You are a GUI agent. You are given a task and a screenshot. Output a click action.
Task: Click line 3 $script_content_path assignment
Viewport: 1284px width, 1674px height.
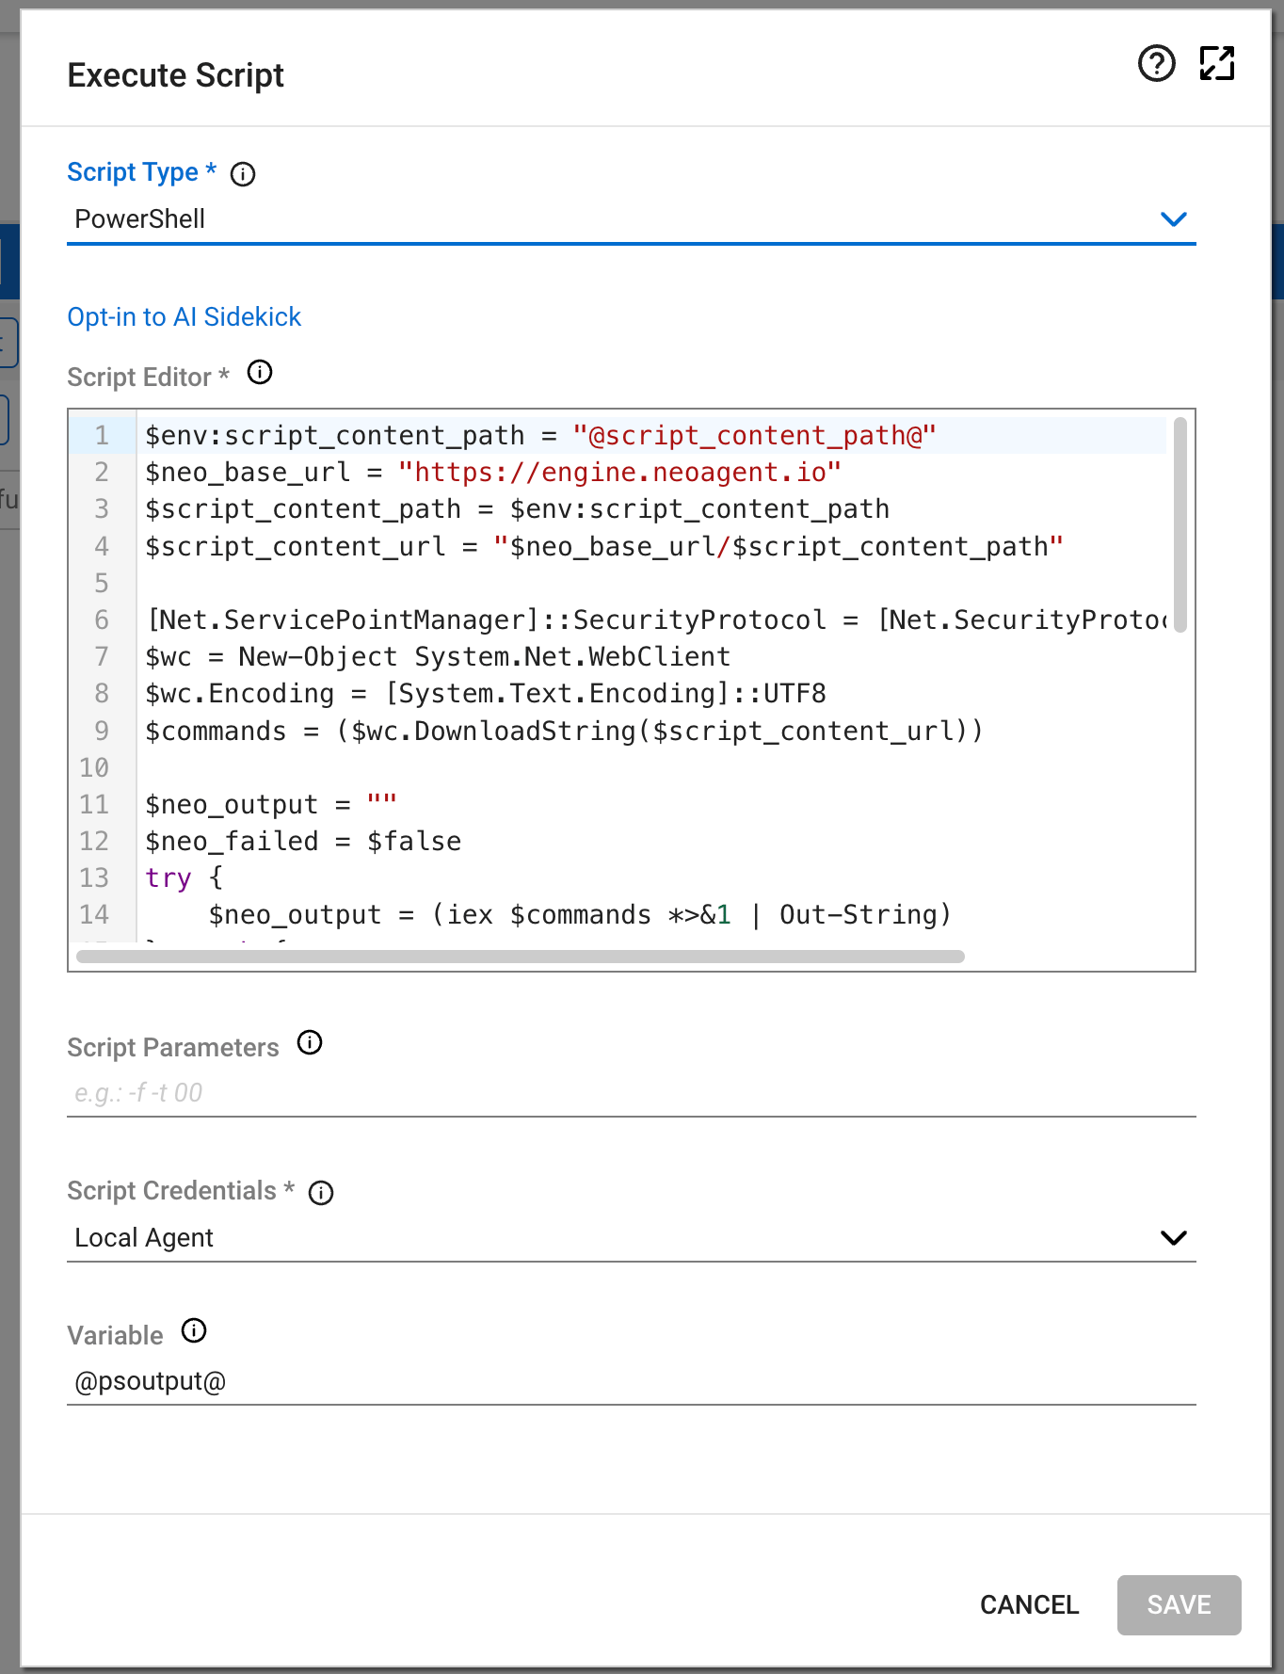[517, 509]
